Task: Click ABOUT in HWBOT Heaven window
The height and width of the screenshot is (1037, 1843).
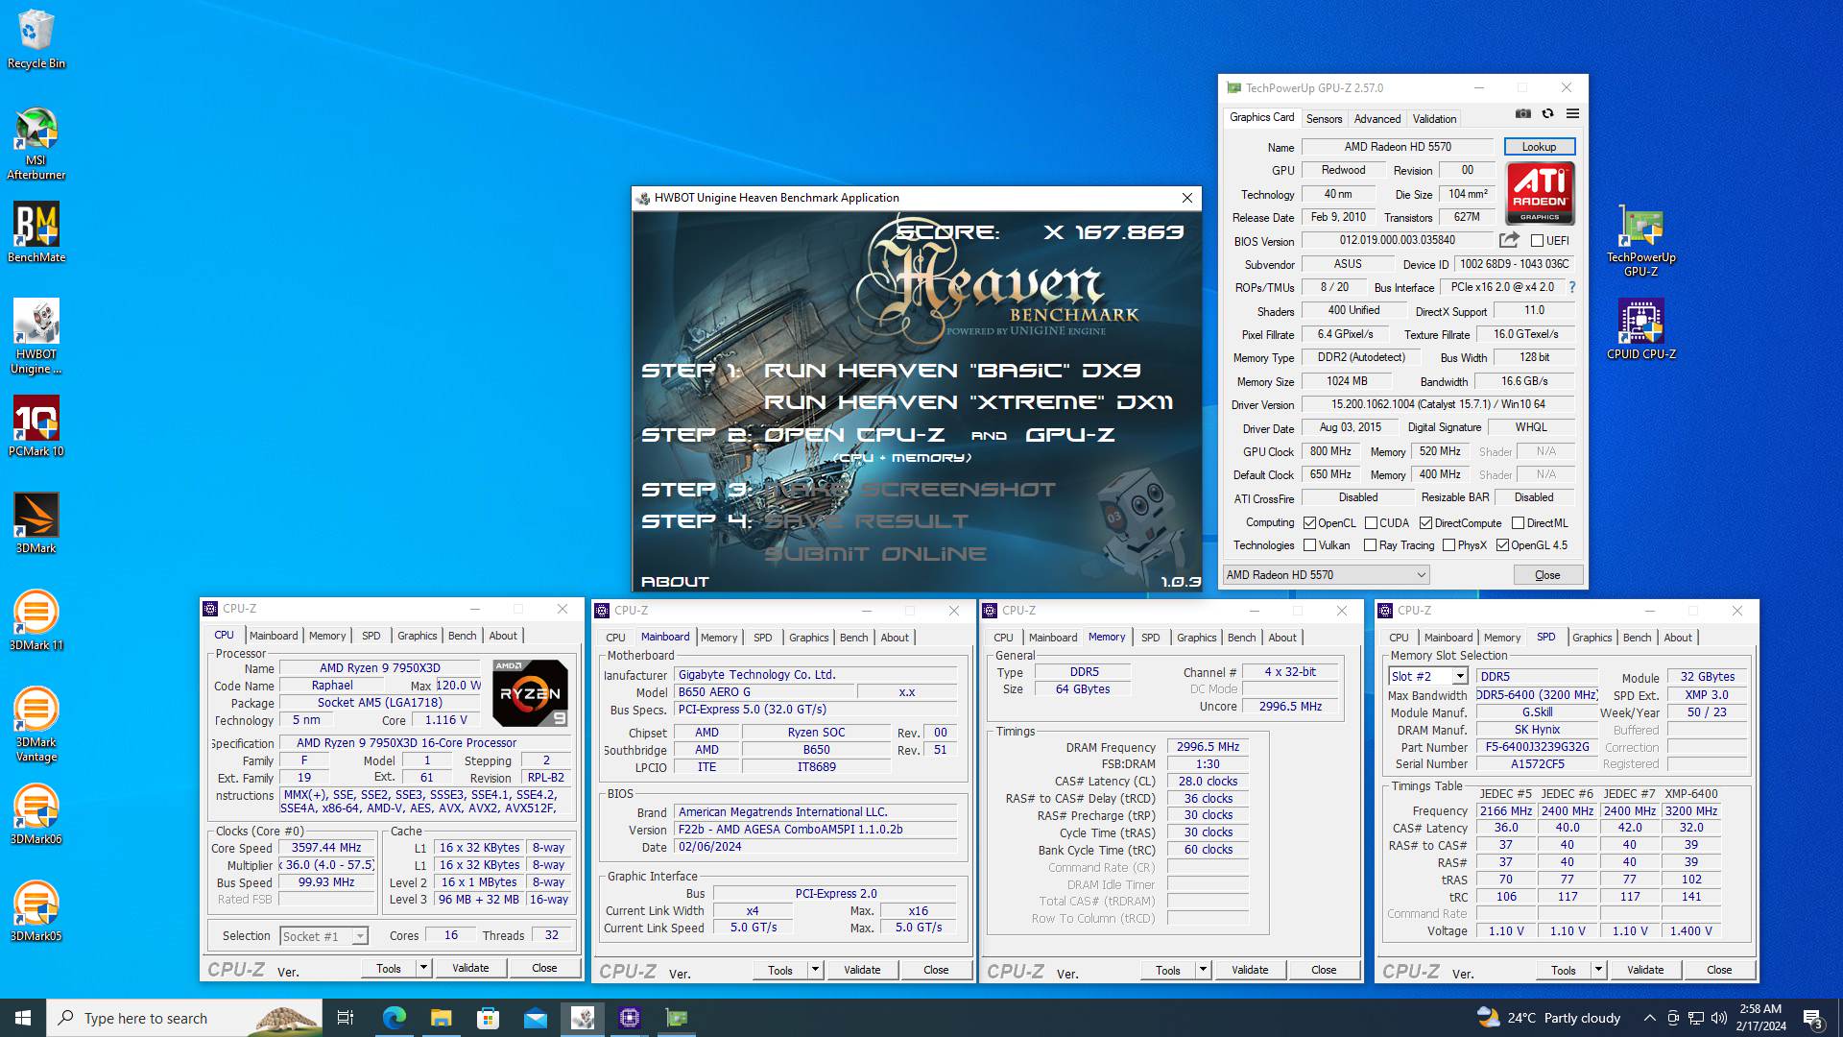Action: (x=675, y=582)
